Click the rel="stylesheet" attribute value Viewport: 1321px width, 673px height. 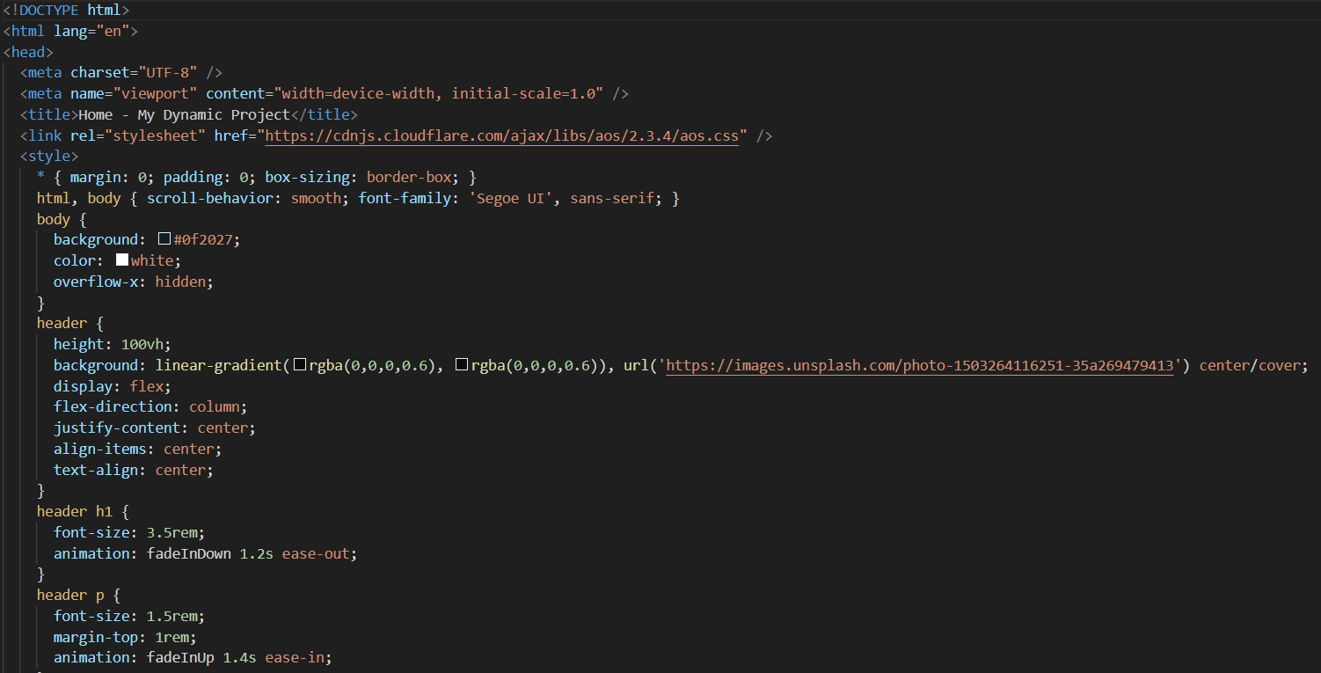(x=155, y=136)
